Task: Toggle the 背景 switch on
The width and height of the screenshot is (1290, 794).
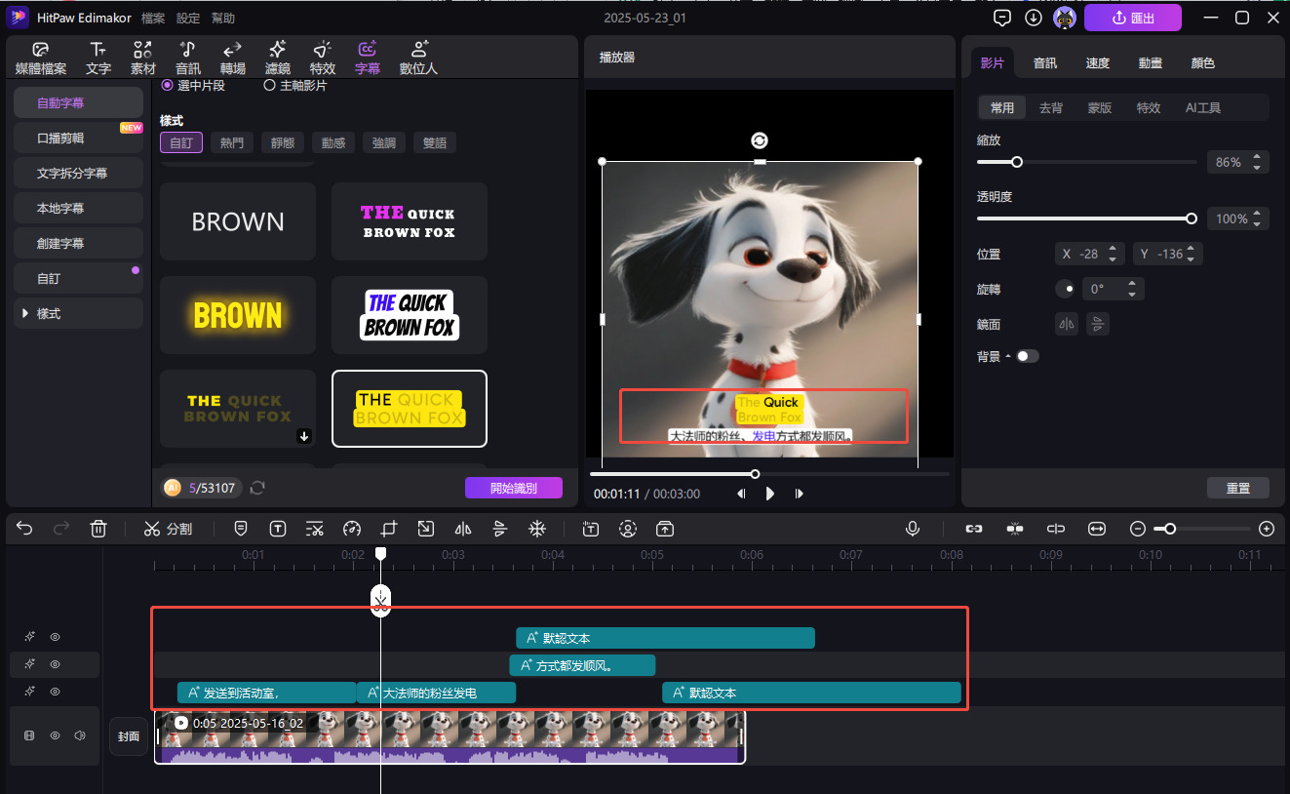Action: point(1028,356)
